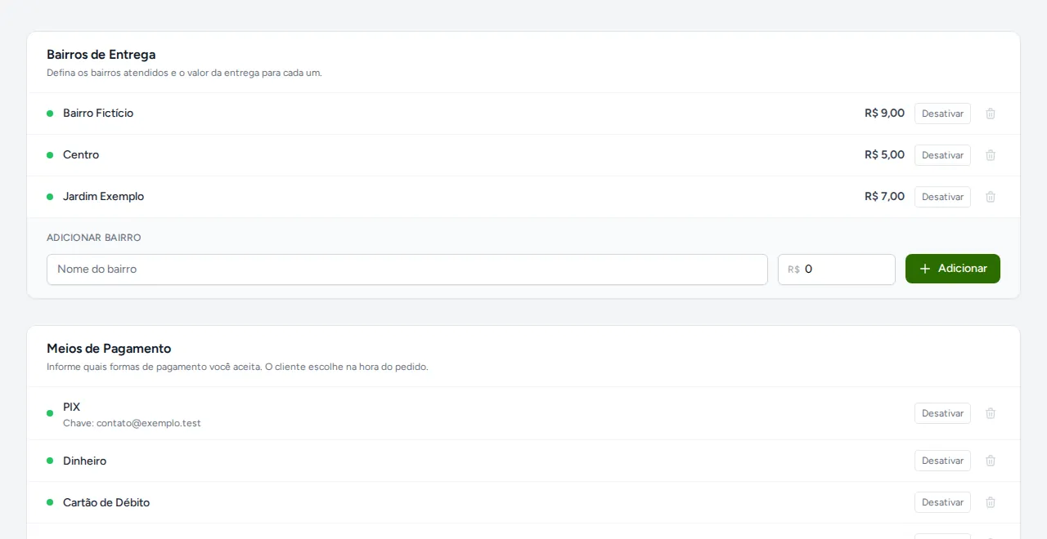Select the Bairro Fictício row name
The height and width of the screenshot is (539, 1047).
coord(98,114)
